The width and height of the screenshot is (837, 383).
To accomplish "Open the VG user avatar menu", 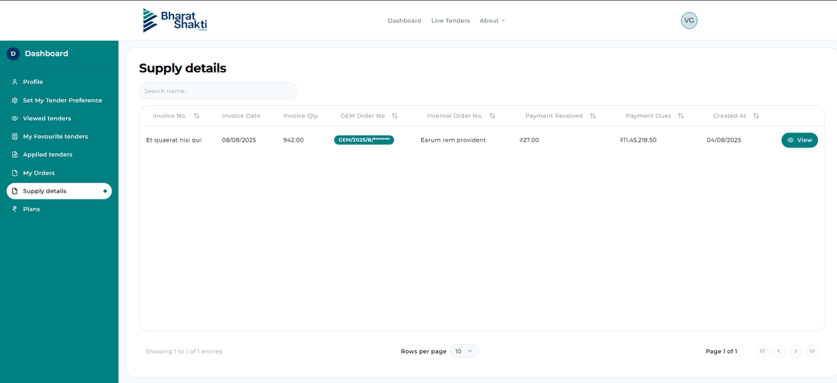I will click(689, 20).
